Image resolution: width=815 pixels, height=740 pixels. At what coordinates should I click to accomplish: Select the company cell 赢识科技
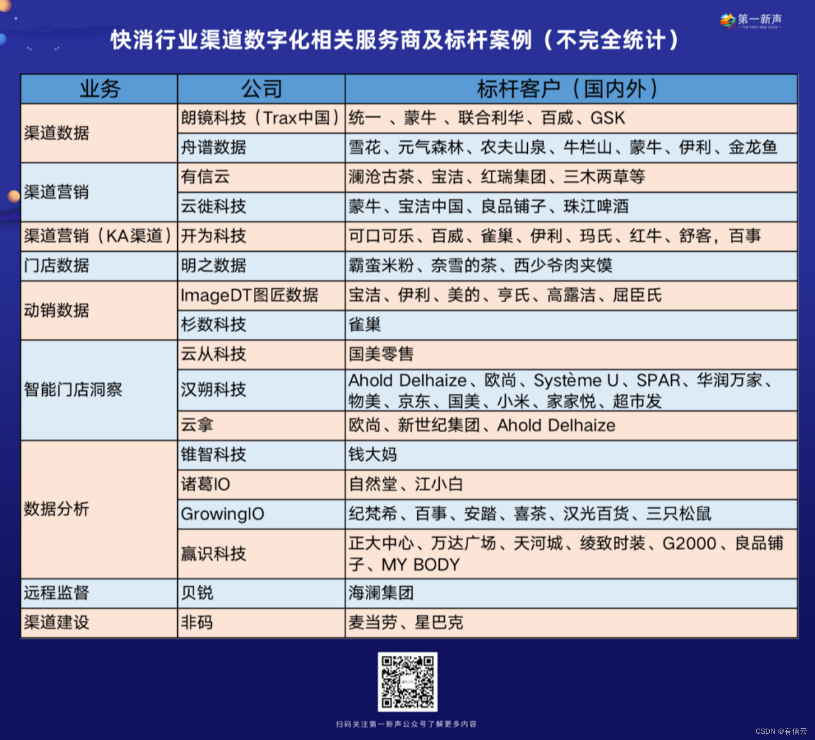pyautogui.click(x=262, y=554)
